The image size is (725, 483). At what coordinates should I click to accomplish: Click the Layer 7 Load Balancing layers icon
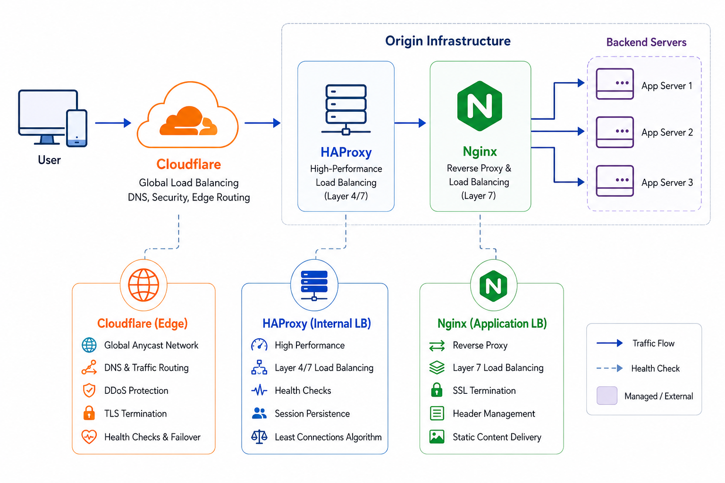(437, 367)
